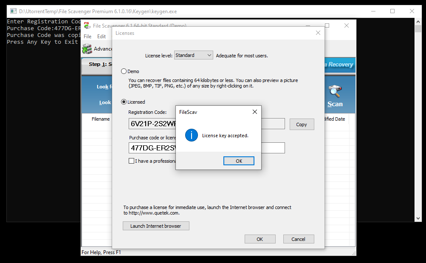426x263 pixels.
Task: Click the Scan magnifier icon
Action: [x=335, y=91]
